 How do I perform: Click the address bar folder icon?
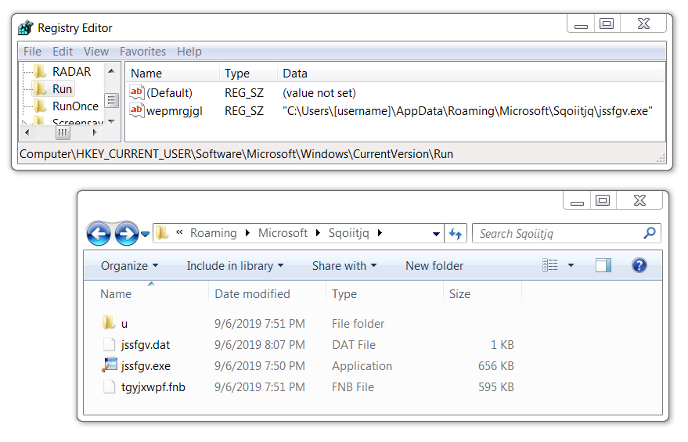point(162,232)
